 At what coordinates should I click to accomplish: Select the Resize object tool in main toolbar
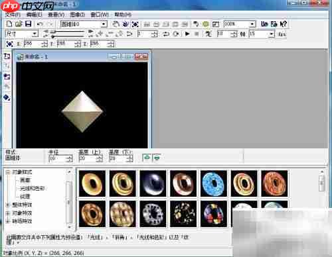click(x=135, y=24)
